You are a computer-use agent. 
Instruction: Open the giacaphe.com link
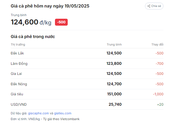pos(38,113)
